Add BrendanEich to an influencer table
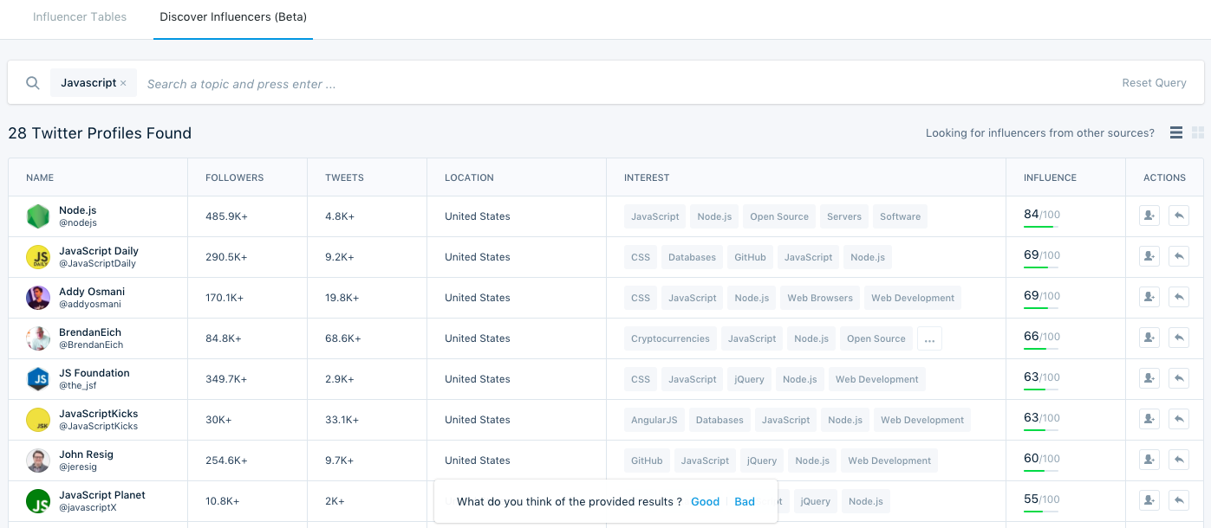The image size is (1211, 528). pyautogui.click(x=1149, y=338)
